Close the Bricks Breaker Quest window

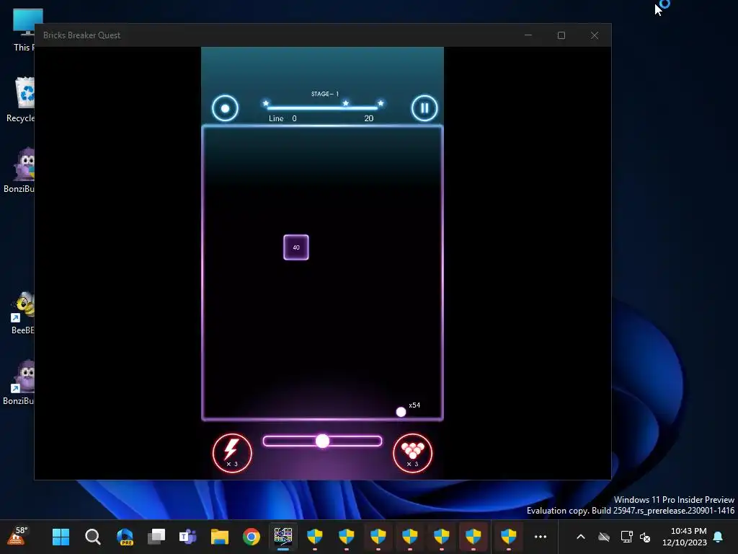pos(595,35)
